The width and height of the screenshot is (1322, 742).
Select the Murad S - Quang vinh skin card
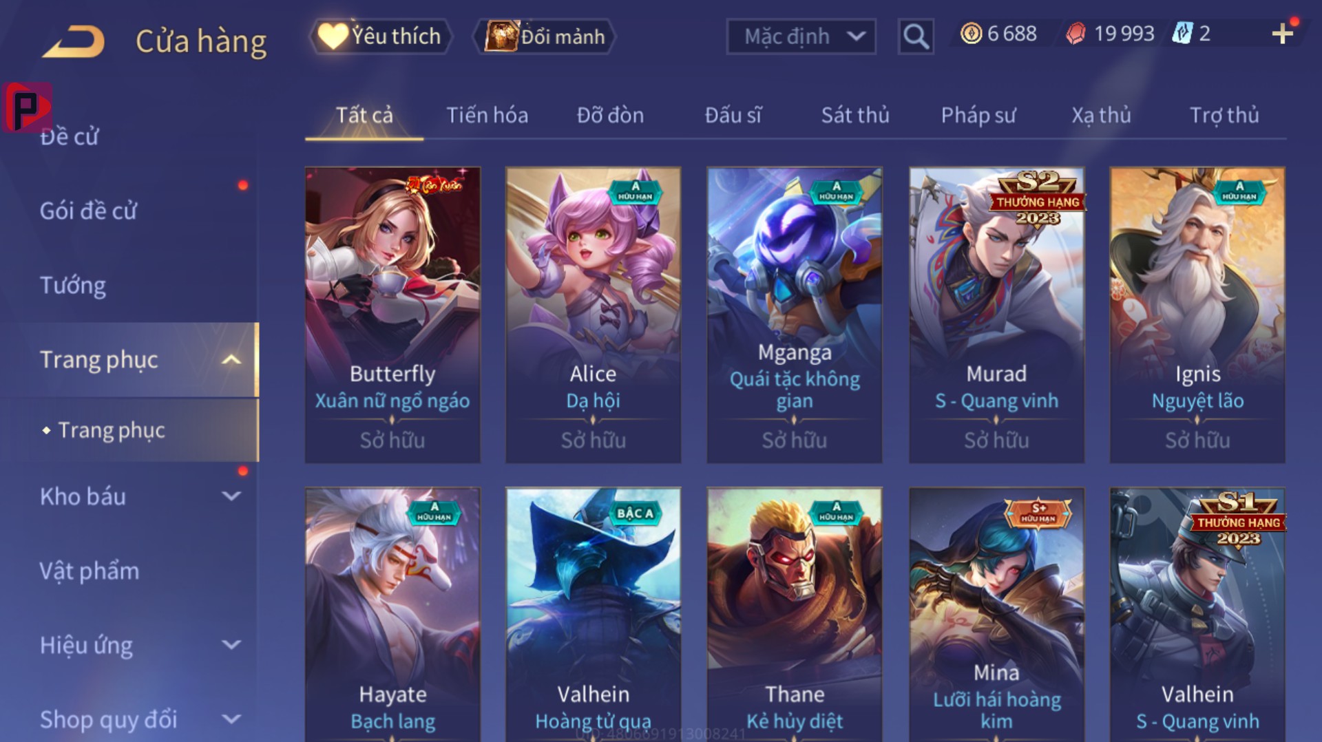pyautogui.click(x=996, y=315)
